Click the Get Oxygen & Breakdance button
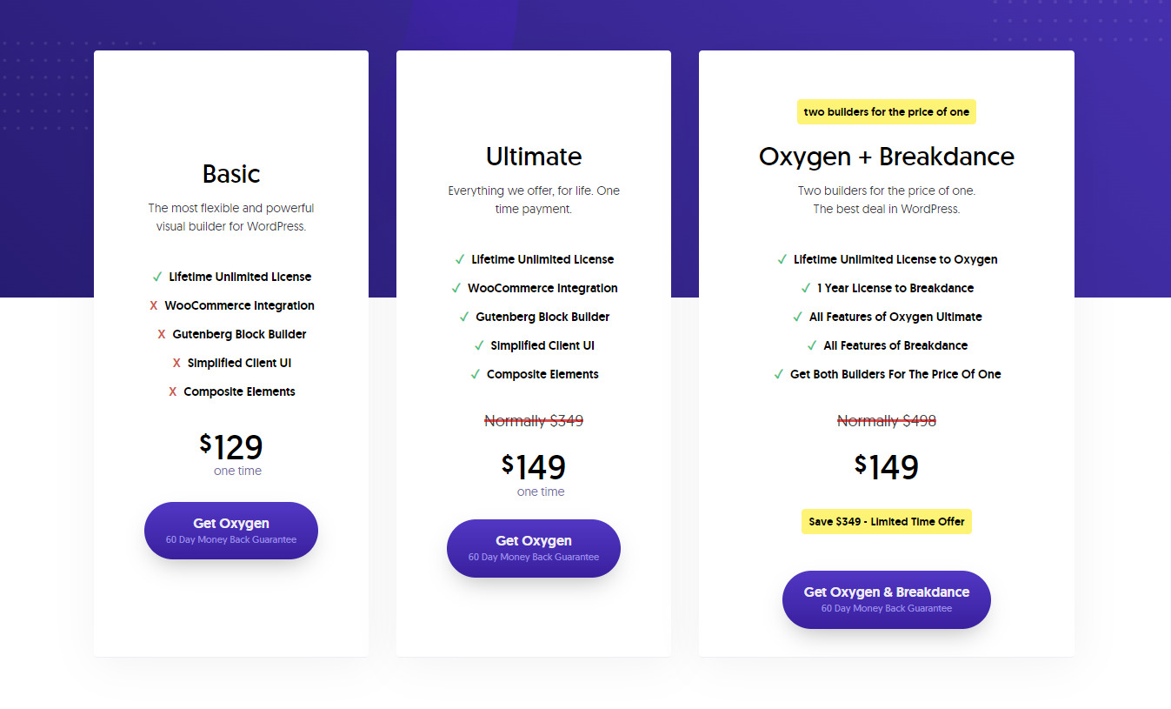 tap(886, 599)
